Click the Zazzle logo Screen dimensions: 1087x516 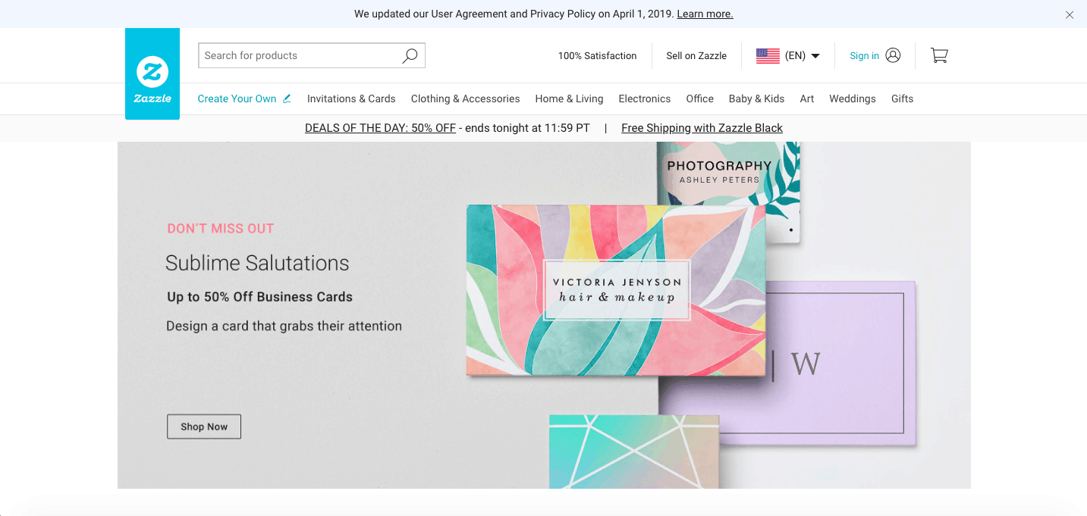[152, 73]
